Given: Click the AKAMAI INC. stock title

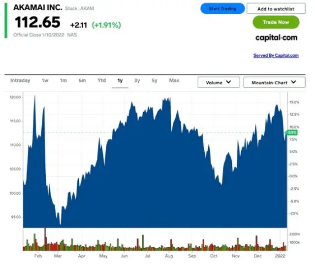Looking at the screenshot, I should click(37, 8).
